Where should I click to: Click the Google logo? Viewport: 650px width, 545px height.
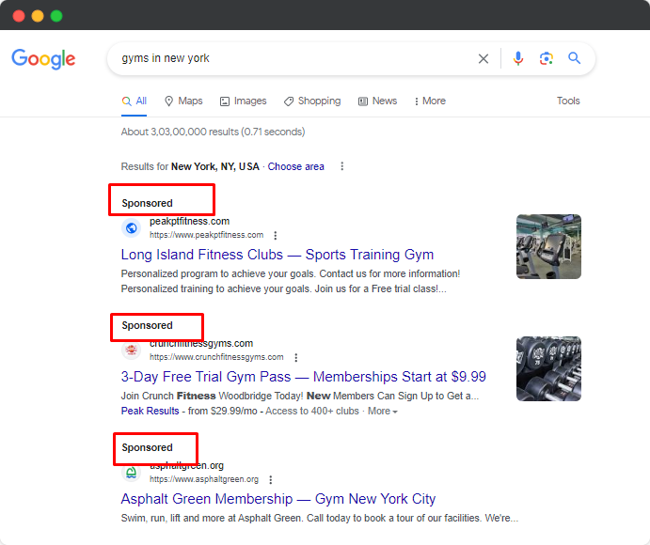point(43,59)
